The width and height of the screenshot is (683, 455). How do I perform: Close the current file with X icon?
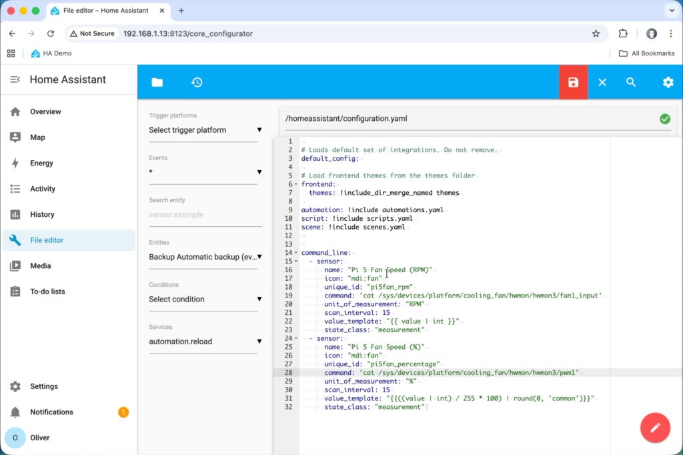point(602,82)
